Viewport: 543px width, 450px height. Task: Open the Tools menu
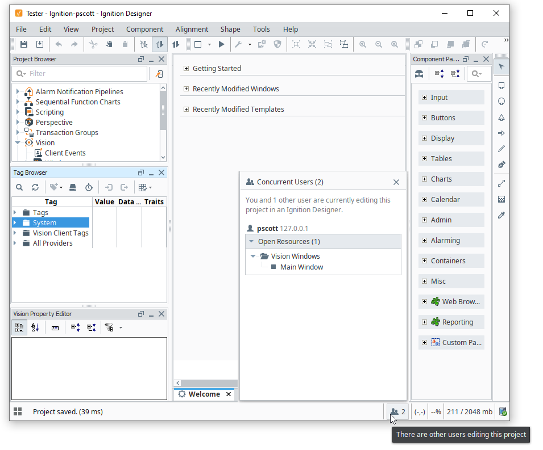tap(261, 30)
